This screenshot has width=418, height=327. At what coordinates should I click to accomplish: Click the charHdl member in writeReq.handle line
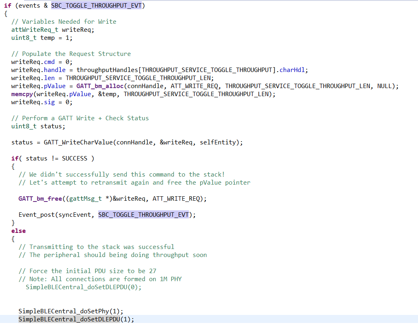tap(292, 70)
